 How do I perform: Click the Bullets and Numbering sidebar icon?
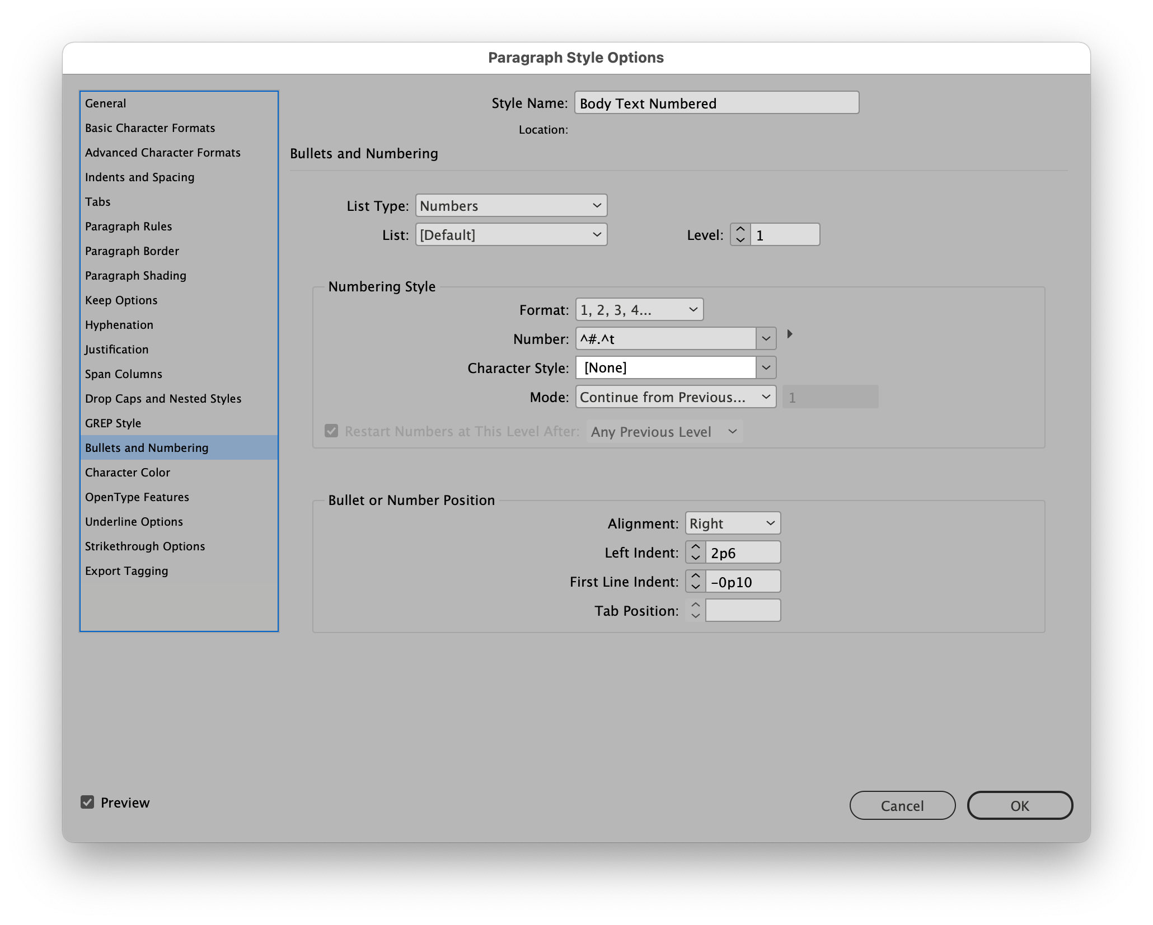(147, 447)
